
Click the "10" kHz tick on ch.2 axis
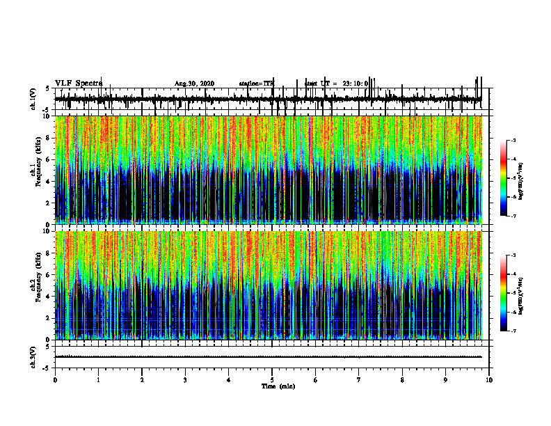pos(47,231)
